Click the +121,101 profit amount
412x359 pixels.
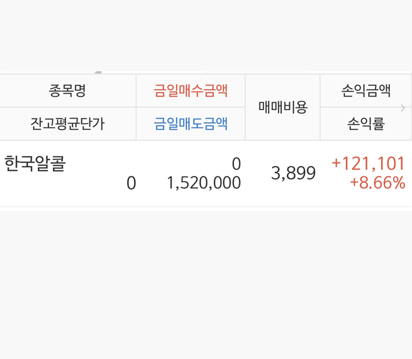[368, 164]
